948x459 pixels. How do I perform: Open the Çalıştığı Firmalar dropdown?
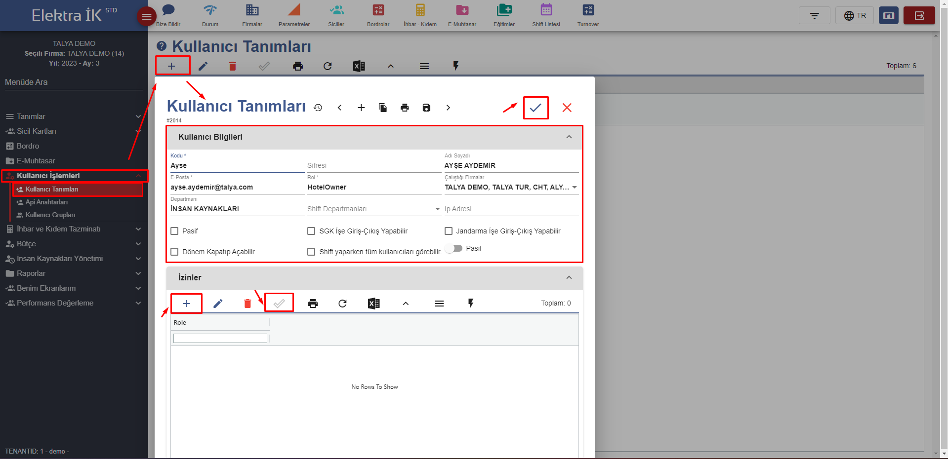(x=575, y=188)
